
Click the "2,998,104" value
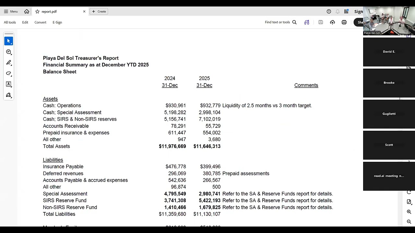coord(209,112)
